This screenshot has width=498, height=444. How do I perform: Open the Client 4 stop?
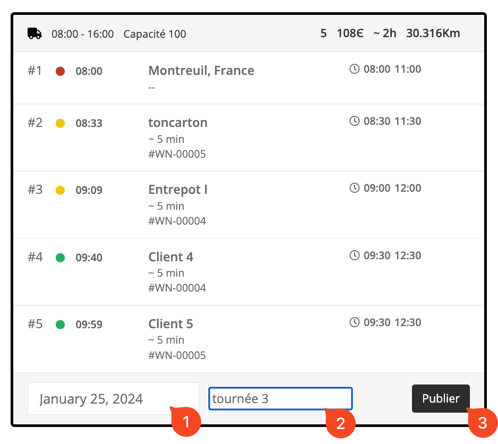pyautogui.click(x=171, y=257)
